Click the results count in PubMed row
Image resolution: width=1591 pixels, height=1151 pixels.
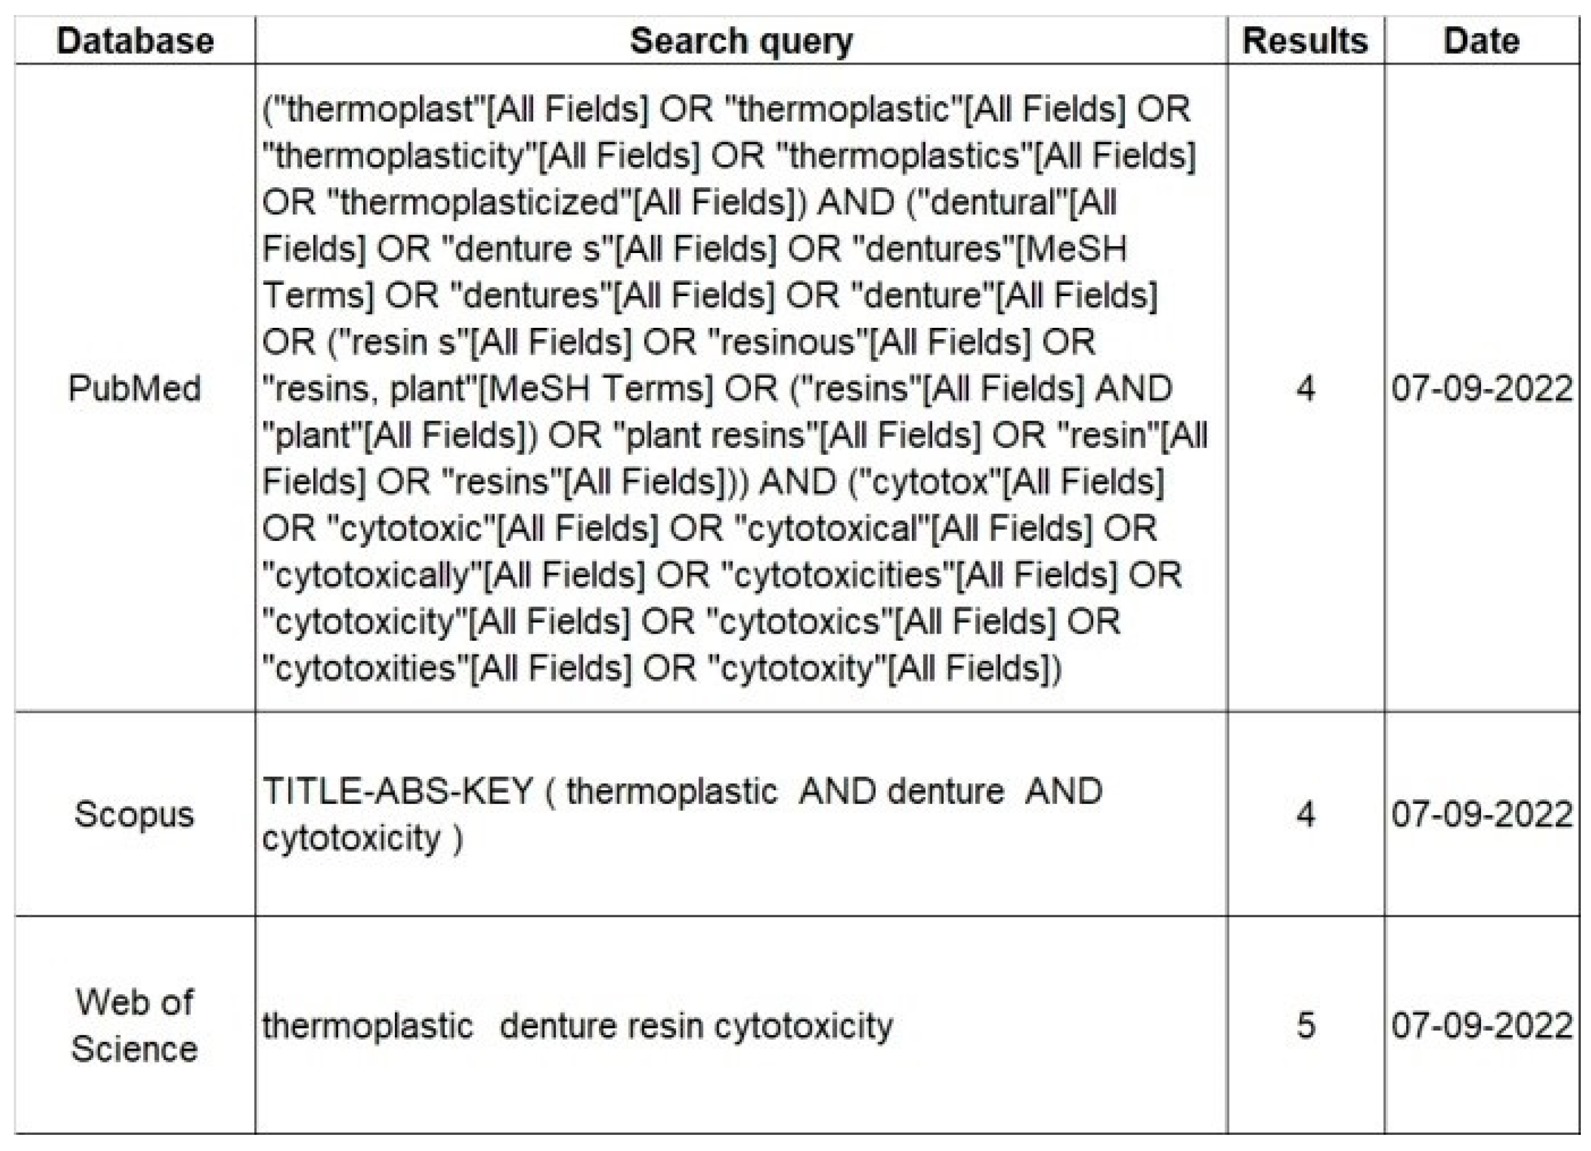pyautogui.click(x=1305, y=388)
